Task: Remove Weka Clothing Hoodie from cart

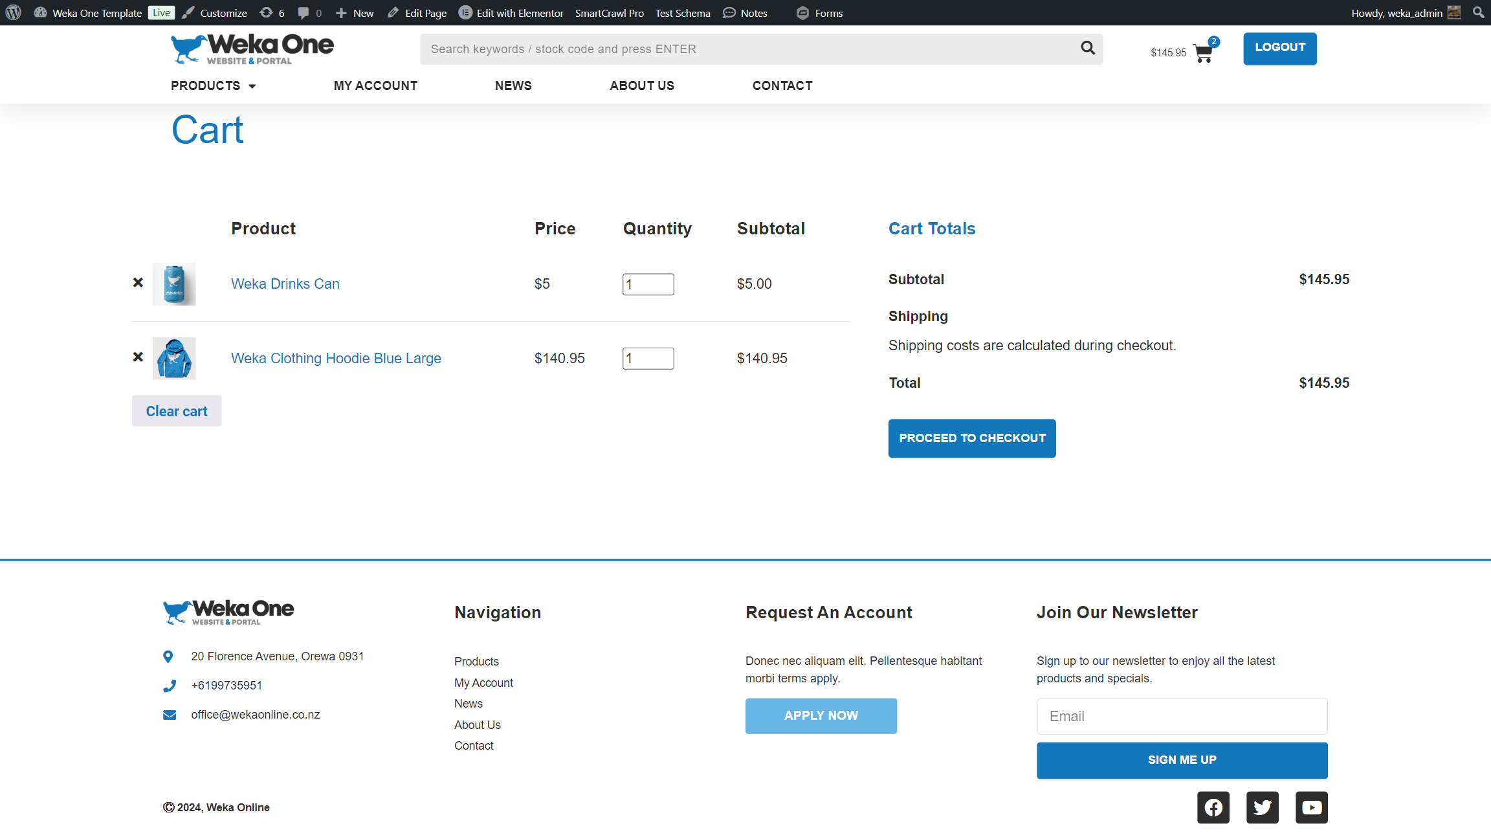Action: [138, 357]
